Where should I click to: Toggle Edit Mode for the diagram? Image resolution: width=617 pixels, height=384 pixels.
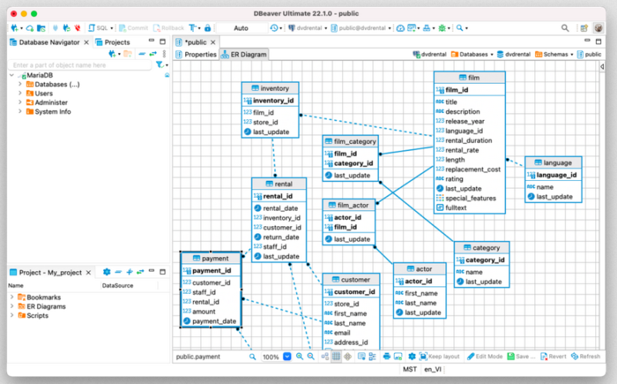484,357
